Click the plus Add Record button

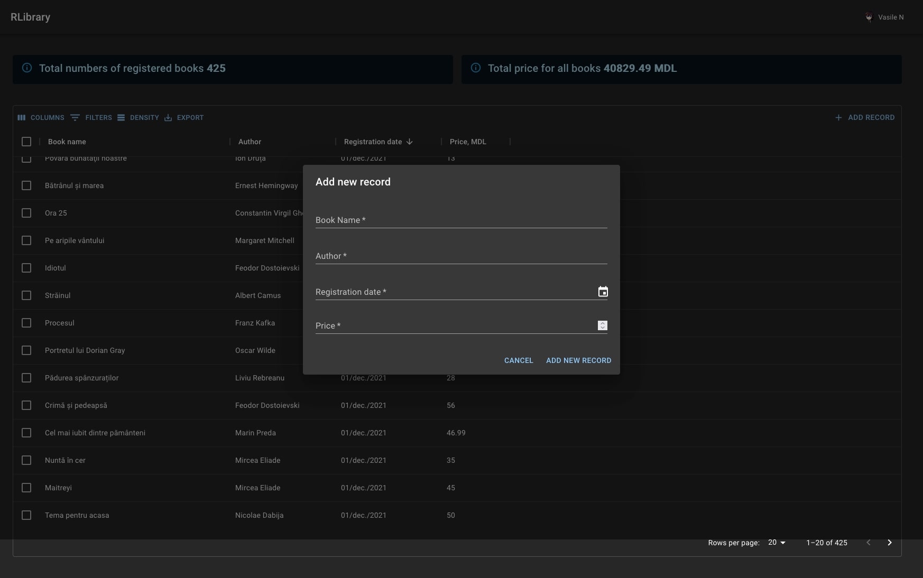pyautogui.click(x=865, y=118)
